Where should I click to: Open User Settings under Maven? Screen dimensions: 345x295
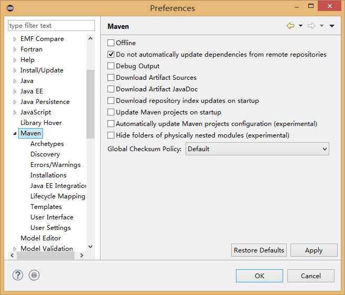pyautogui.click(x=51, y=228)
